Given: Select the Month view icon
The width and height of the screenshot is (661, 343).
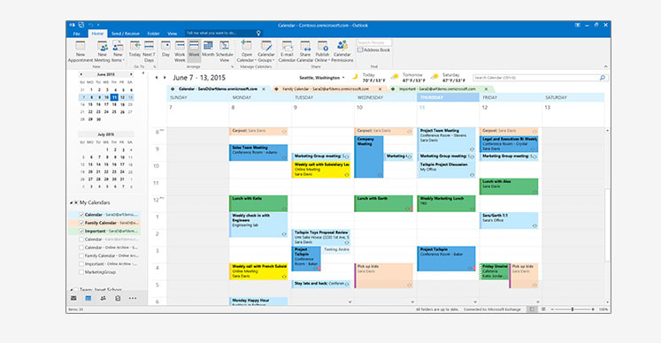Looking at the screenshot, I should tap(208, 49).
